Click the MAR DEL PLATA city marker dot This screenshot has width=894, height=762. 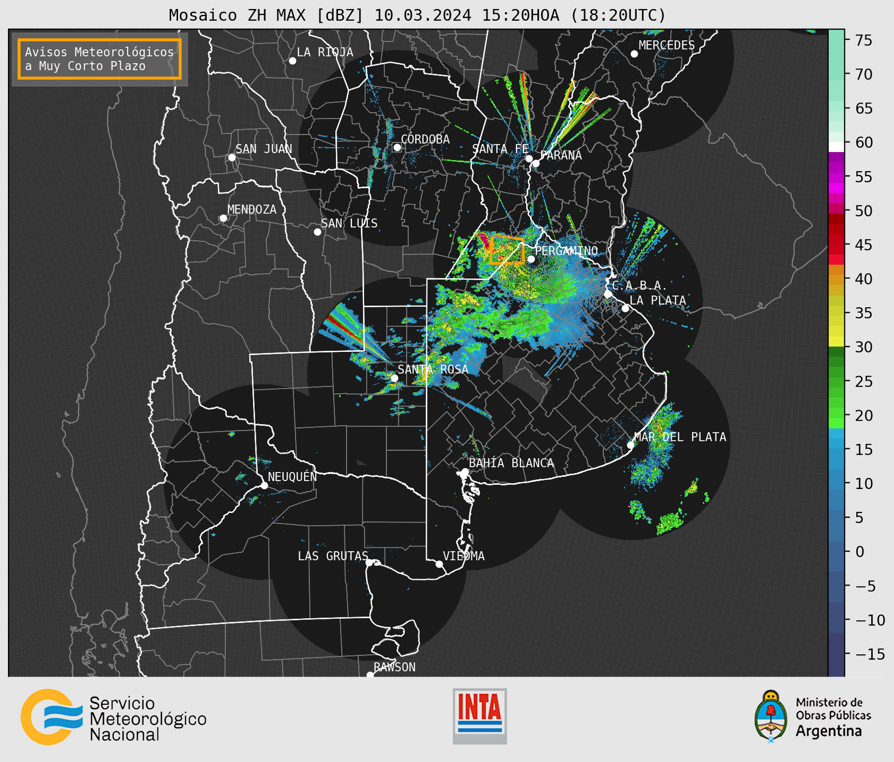click(631, 445)
